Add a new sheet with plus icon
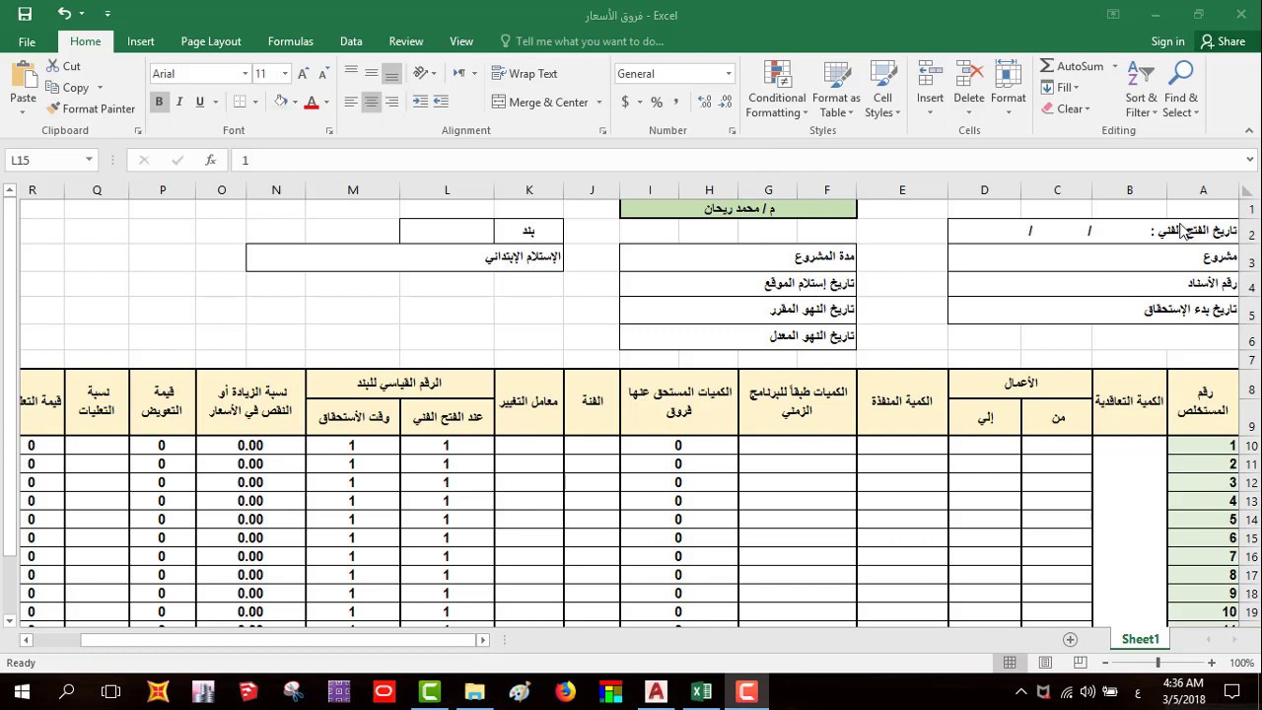The width and height of the screenshot is (1262, 710). (1070, 639)
